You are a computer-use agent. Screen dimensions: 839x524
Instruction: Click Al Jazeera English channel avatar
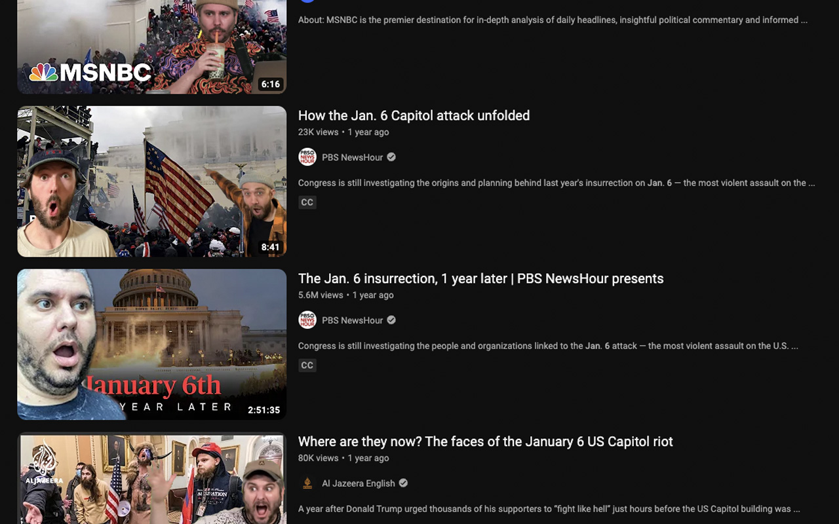click(x=307, y=483)
